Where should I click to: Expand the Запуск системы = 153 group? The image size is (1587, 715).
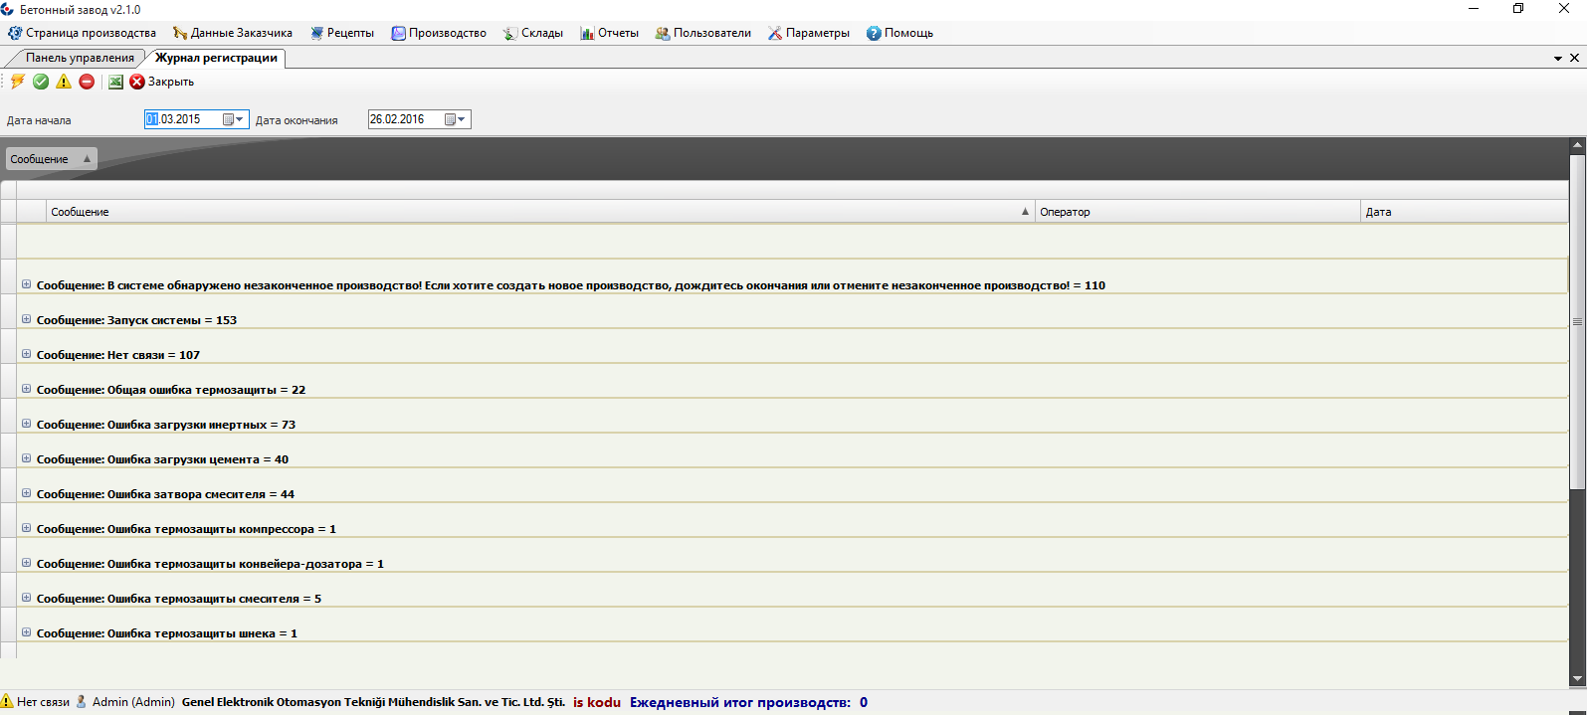coord(27,319)
